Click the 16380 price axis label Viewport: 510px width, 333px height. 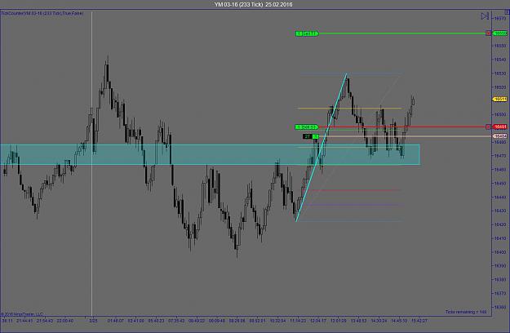(500, 279)
